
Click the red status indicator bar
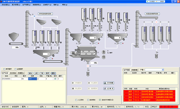click(169, 107)
